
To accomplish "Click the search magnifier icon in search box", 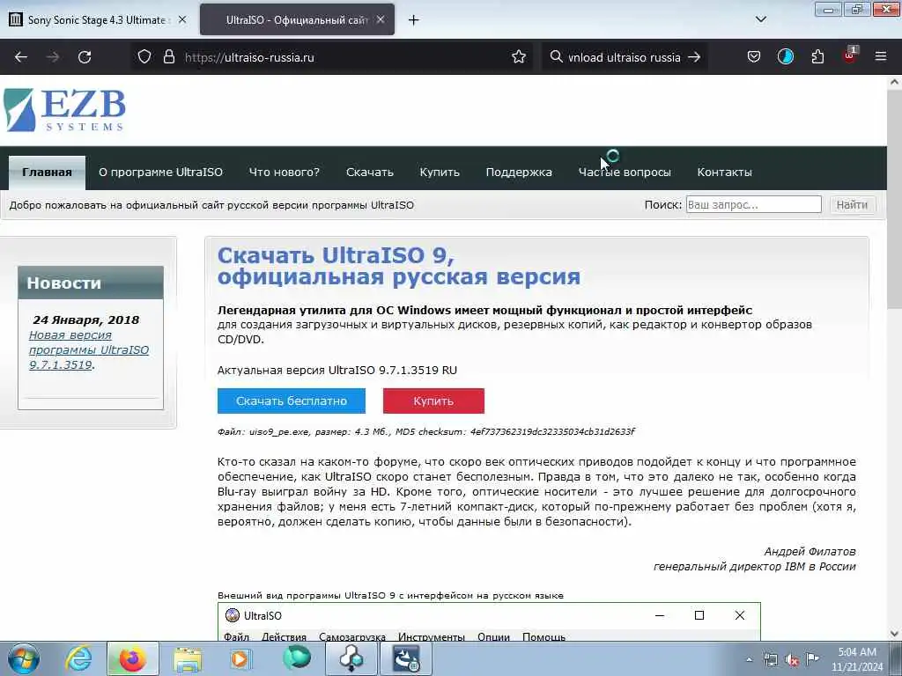I will (x=556, y=57).
